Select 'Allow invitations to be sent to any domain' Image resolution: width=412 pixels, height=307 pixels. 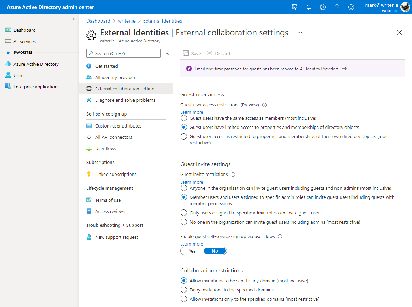point(184,281)
